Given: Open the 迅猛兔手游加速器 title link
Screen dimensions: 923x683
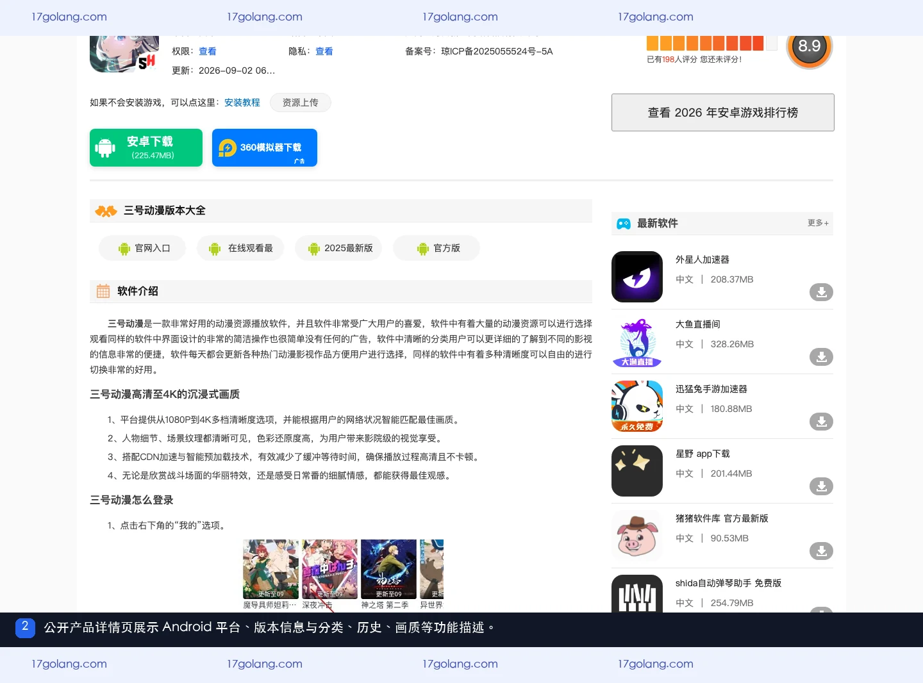Looking at the screenshot, I should click(x=711, y=389).
